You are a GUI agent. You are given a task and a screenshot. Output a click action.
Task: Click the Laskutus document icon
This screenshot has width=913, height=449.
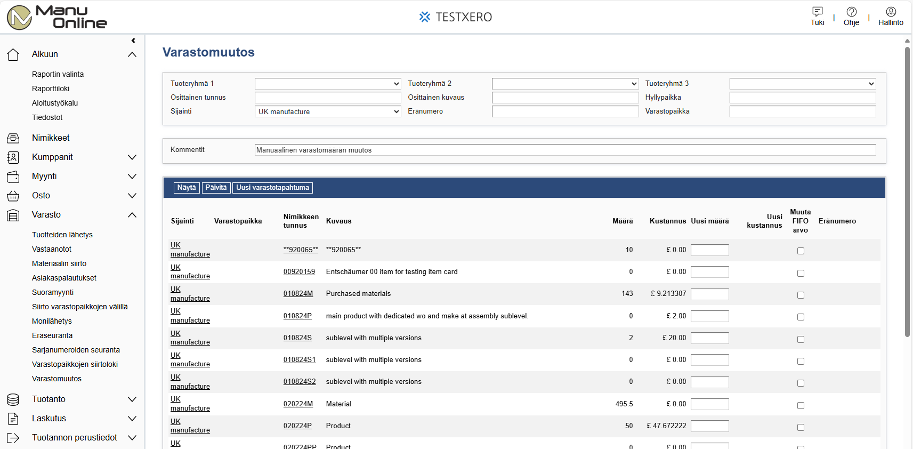13,419
